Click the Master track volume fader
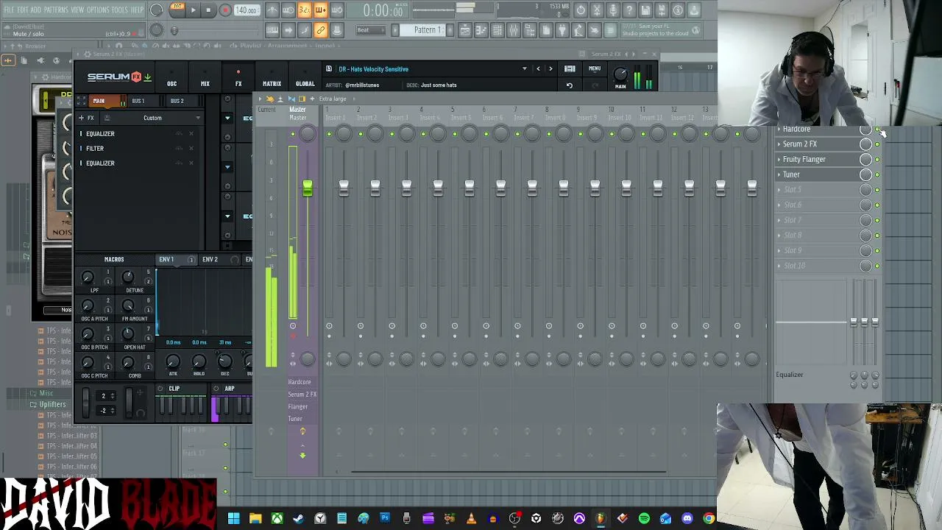The width and height of the screenshot is (942, 530). click(x=308, y=188)
